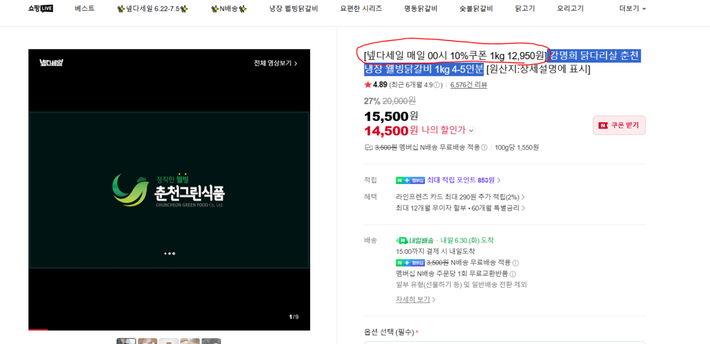Click the 쿠폰 받기 button
The image size is (710, 344).
(619, 125)
